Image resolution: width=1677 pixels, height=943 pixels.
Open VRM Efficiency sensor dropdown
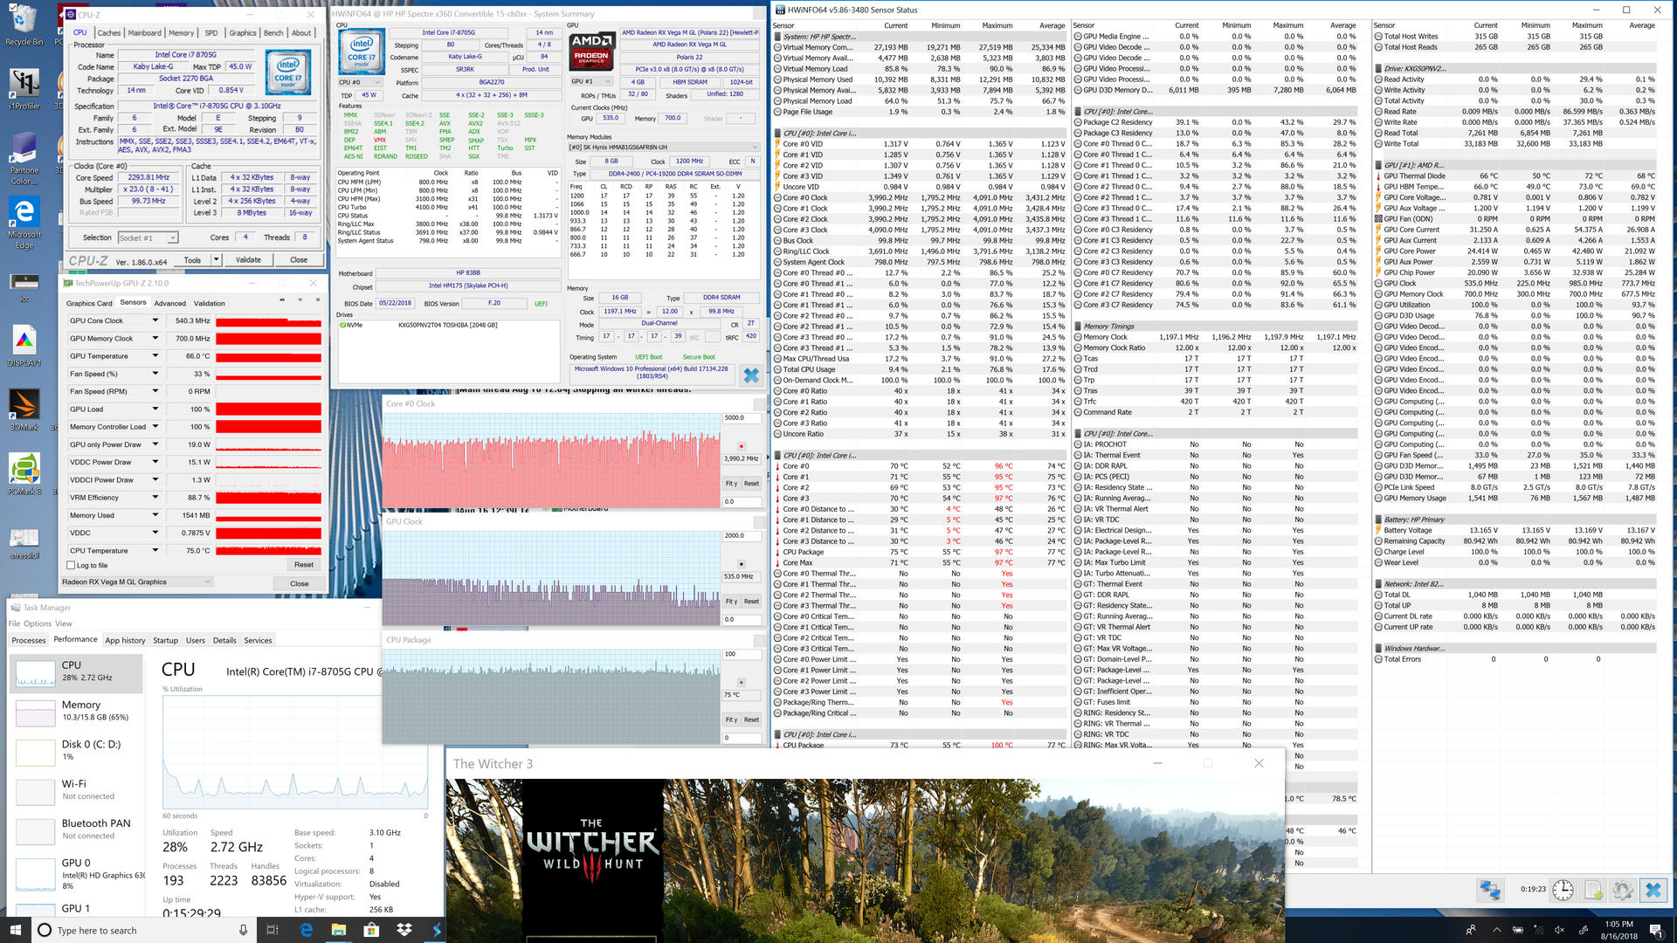point(155,497)
